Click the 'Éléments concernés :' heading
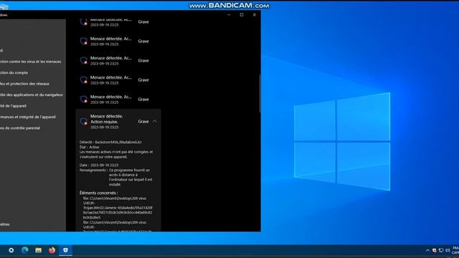The height and width of the screenshot is (258, 459). tap(99, 193)
